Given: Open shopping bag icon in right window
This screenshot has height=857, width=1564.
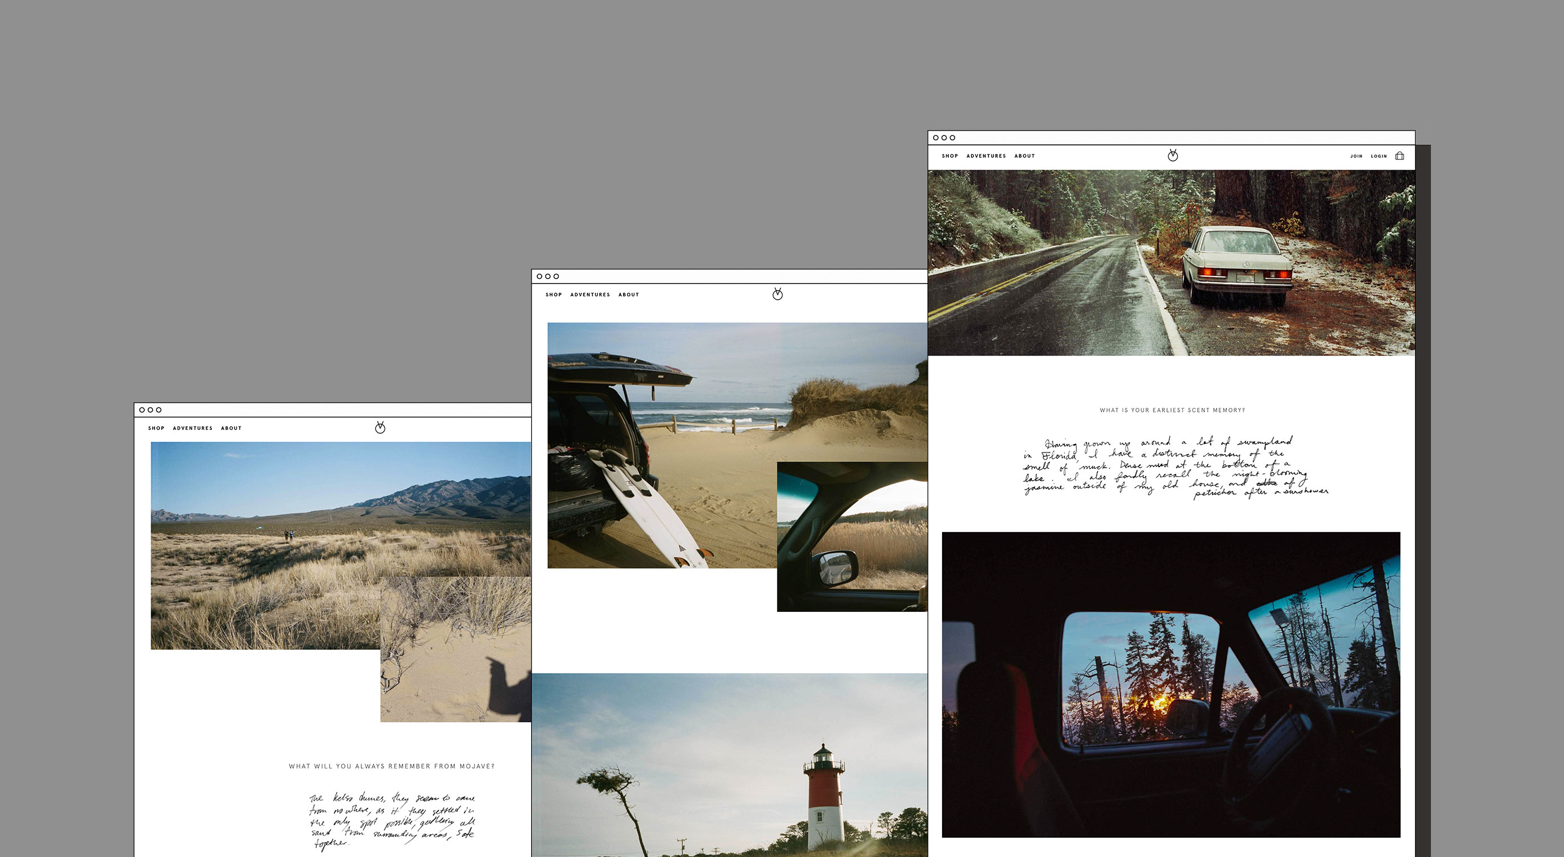Looking at the screenshot, I should (1399, 156).
